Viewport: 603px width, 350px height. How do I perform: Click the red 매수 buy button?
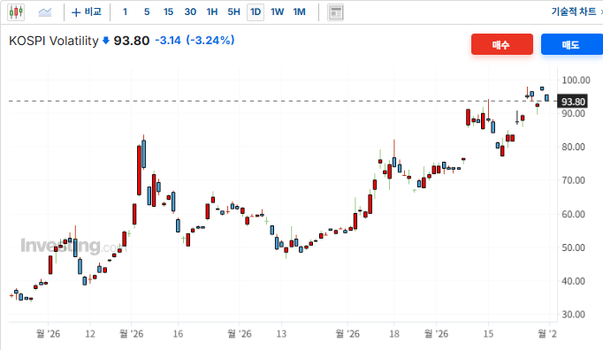click(502, 44)
